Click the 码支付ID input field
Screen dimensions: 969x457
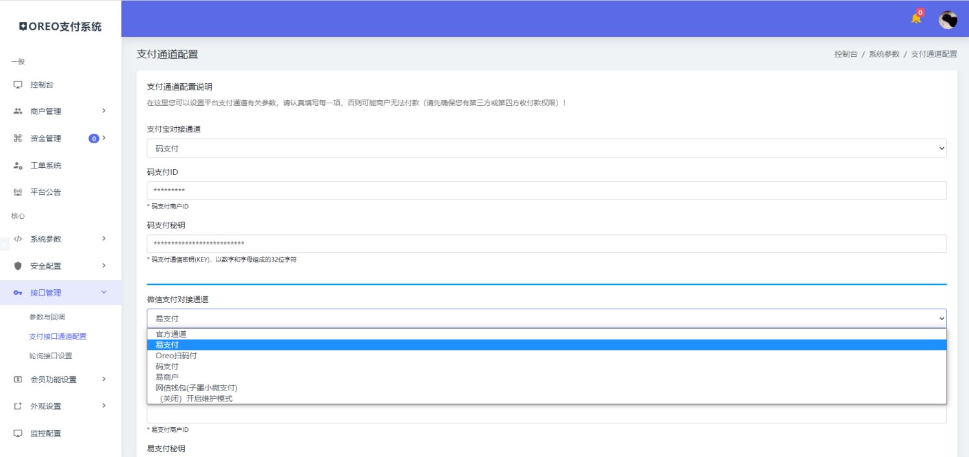[547, 190]
